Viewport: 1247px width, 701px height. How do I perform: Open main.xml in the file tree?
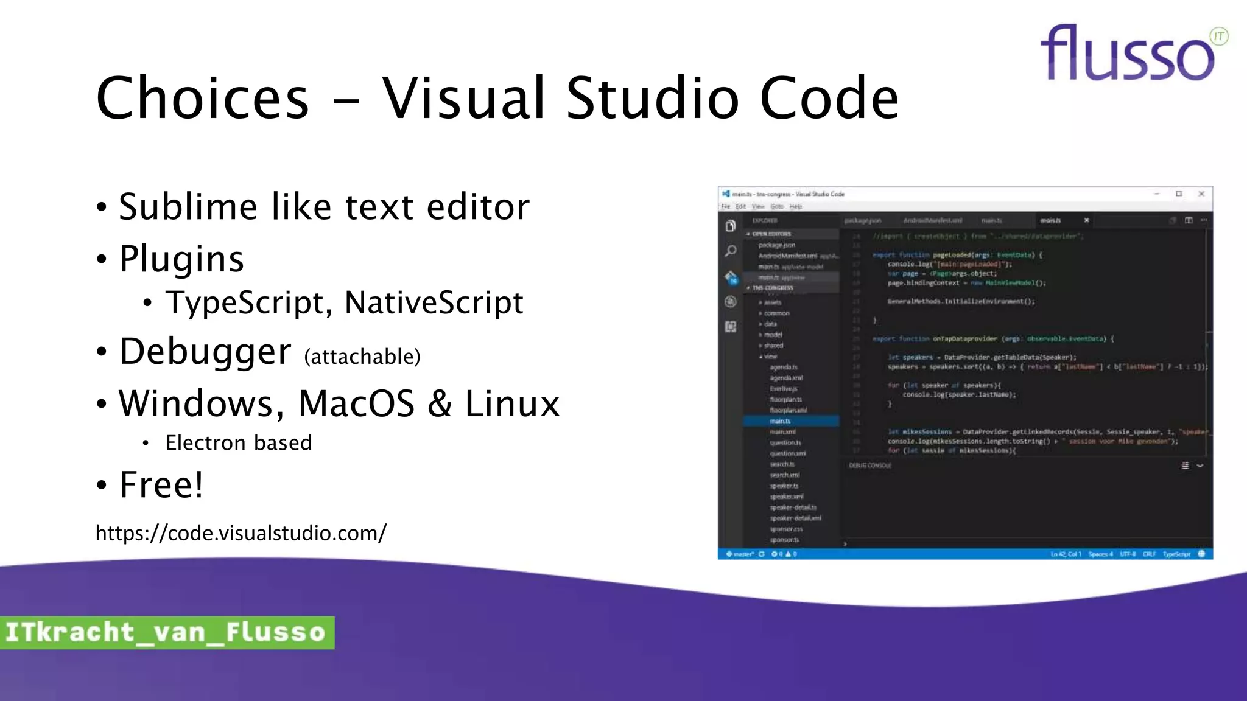[x=782, y=432]
